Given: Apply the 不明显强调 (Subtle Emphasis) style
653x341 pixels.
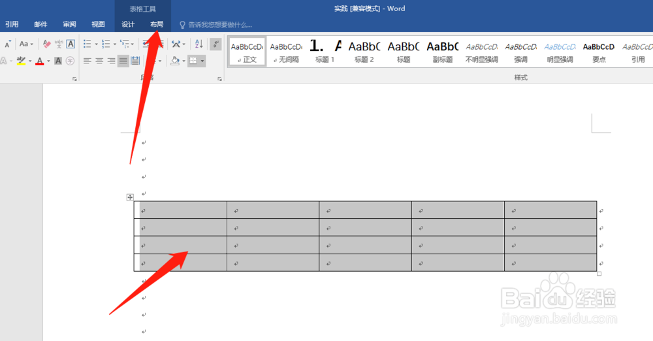Looking at the screenshot, I should 481,52.
